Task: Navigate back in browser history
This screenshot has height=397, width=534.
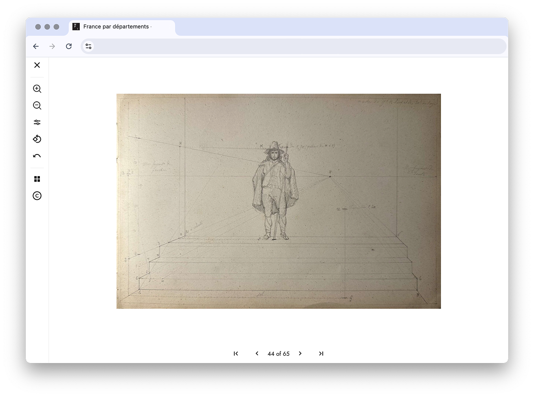Action: pyautogui.click(x=36, y=46)
